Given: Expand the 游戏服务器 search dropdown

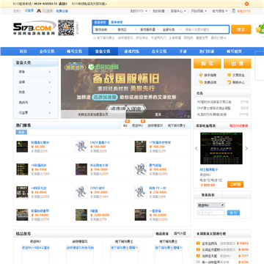Looking at the screenshot, I should [x=149, y=29].
